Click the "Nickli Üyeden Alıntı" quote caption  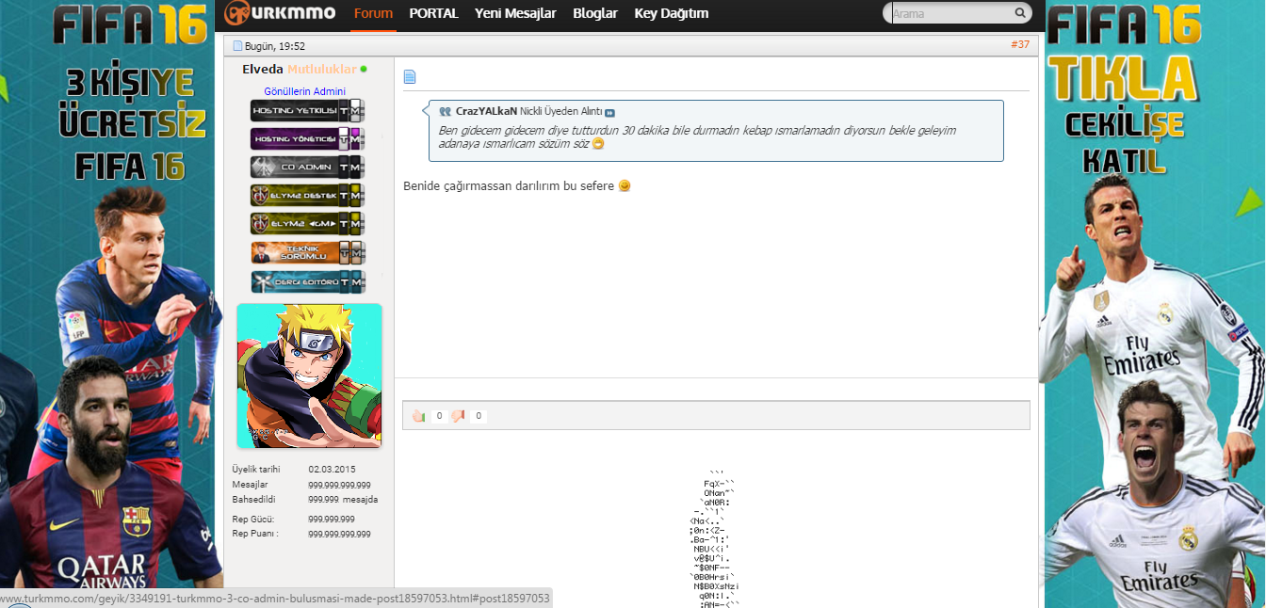tap(560, 111)
